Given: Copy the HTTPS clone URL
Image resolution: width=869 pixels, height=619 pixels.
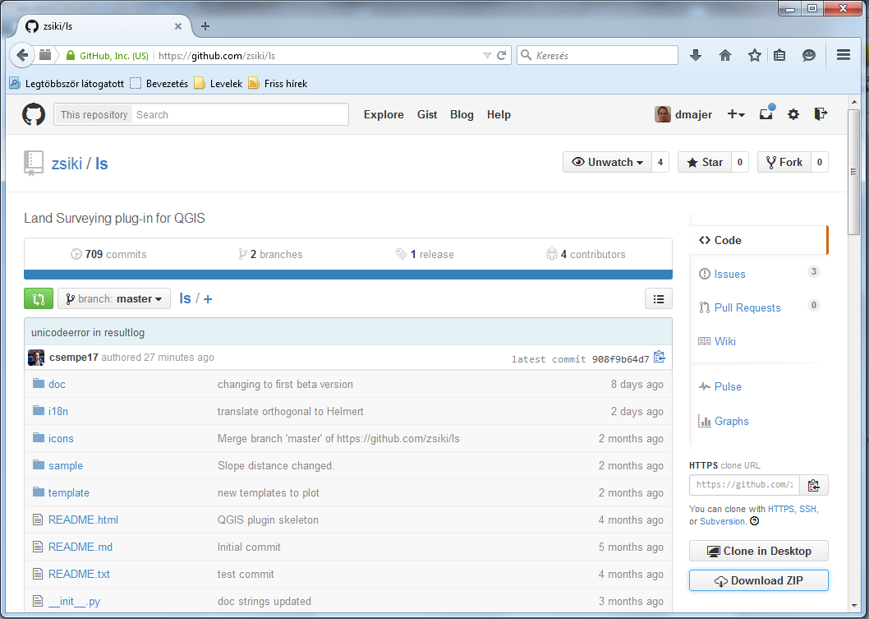Looking at the screenshot, I should click(813, 485).
